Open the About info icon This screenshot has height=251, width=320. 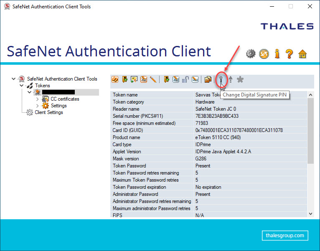coord(277,53)
